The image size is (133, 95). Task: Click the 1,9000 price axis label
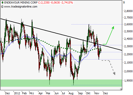click(128, 80)
